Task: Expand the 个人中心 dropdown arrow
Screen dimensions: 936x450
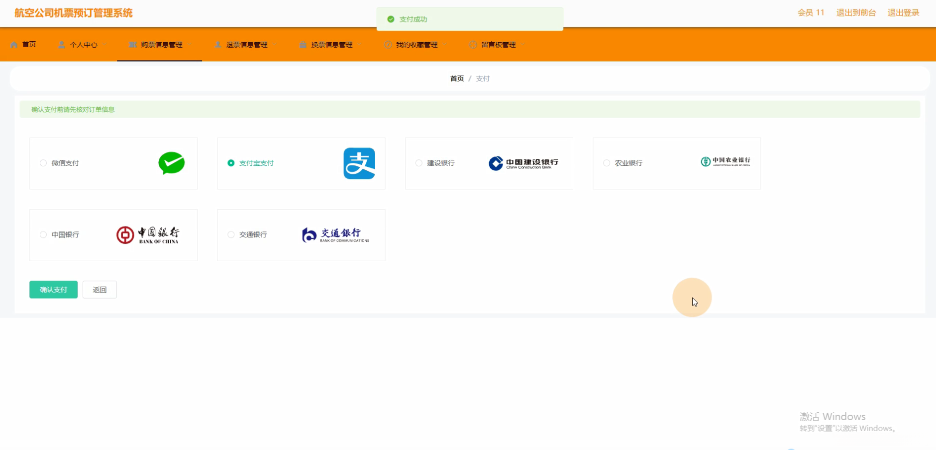Action: coord(104,45)
